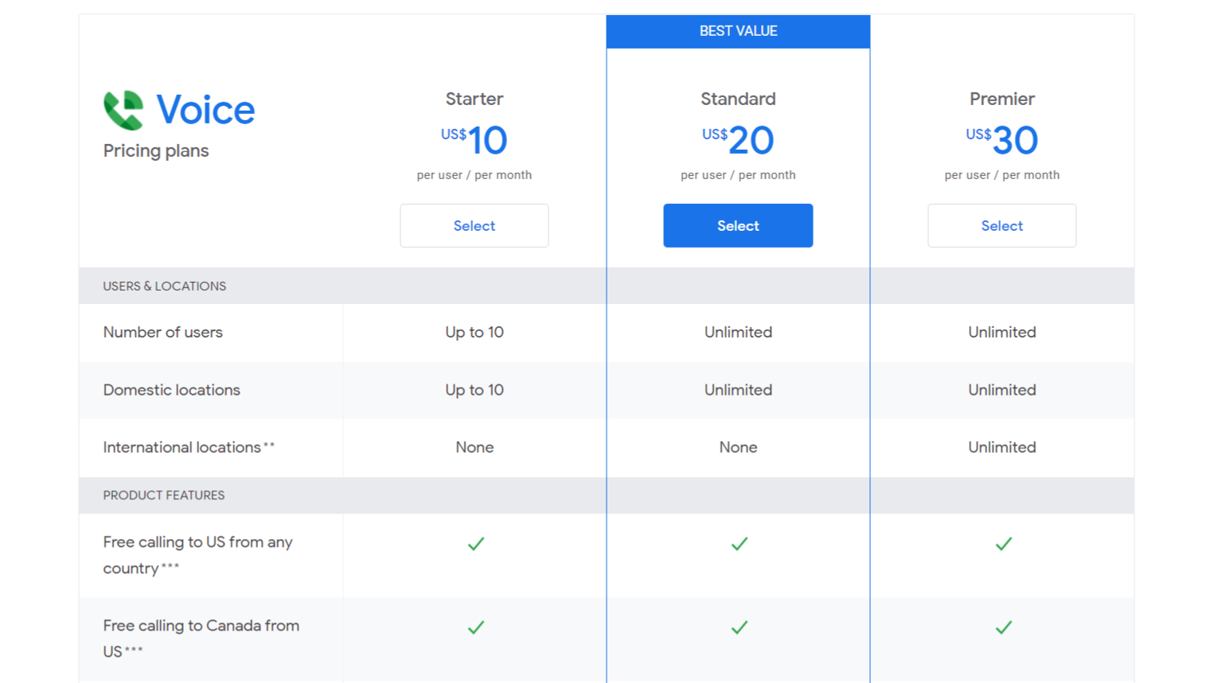Select the Standard plan button

tap(738, 225)
